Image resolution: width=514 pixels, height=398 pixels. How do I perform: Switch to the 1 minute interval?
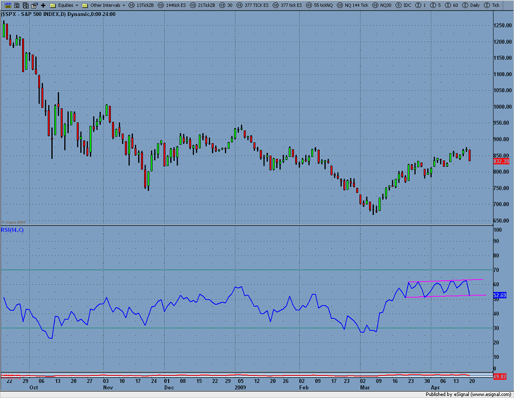(421, 5)
